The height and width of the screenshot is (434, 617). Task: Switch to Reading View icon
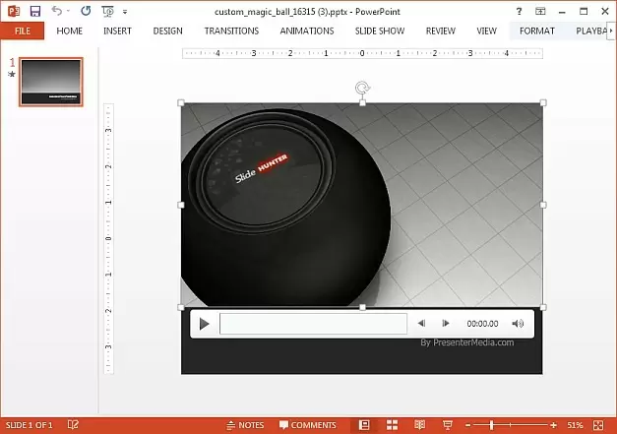[x=419, y=425]
